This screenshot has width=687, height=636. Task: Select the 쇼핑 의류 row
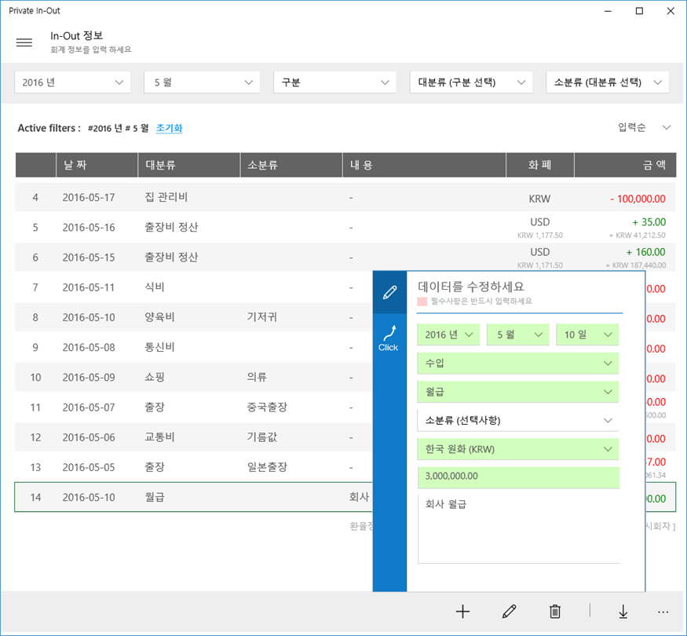click(x=194, y=377)
